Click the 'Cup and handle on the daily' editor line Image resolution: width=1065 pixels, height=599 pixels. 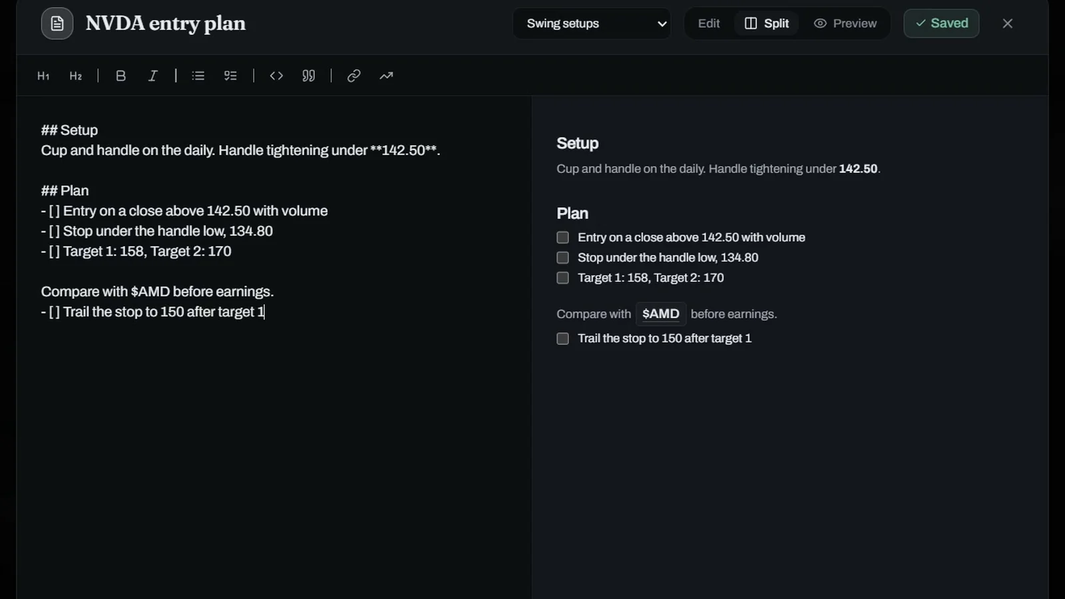pos(240,150)
